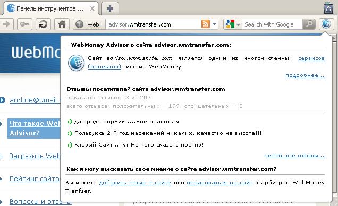Open Рейтинг сайтов sidebar link
The height and width of the screenshot is (206, 338).
click(35, 179)
